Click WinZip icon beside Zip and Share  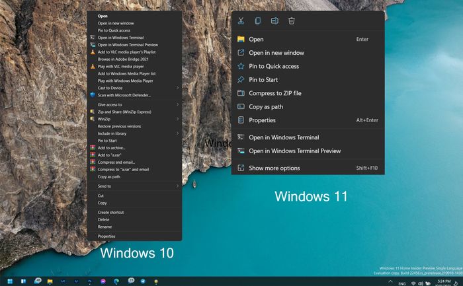[93, 112]
